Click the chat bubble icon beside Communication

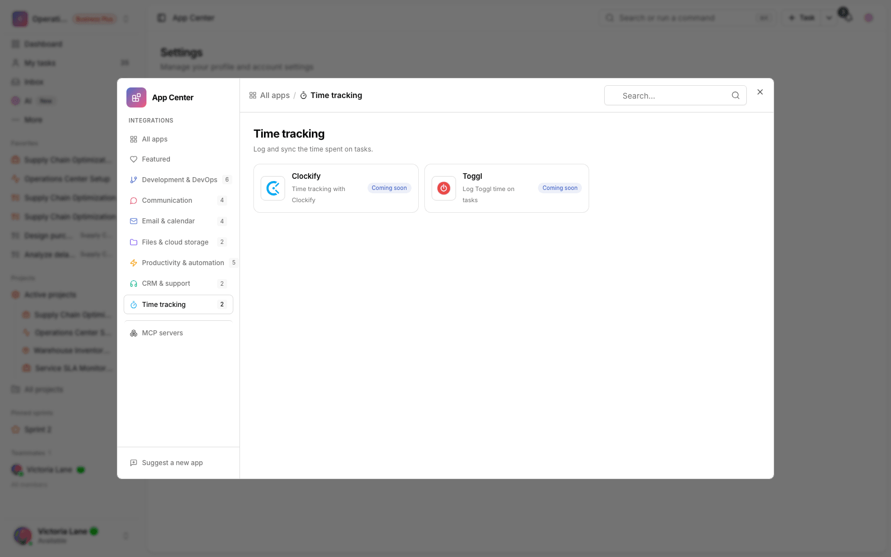pyautogui.click(x=134, y=201)
